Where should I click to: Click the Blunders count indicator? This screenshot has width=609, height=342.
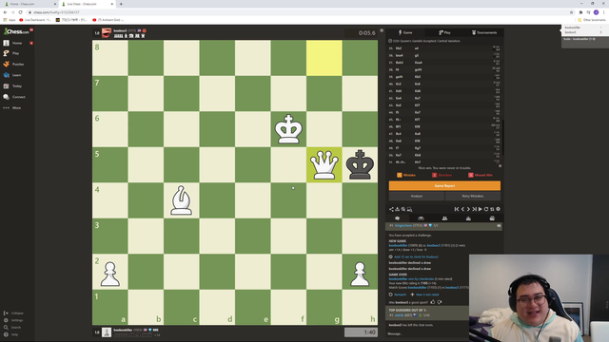(442, 175)
